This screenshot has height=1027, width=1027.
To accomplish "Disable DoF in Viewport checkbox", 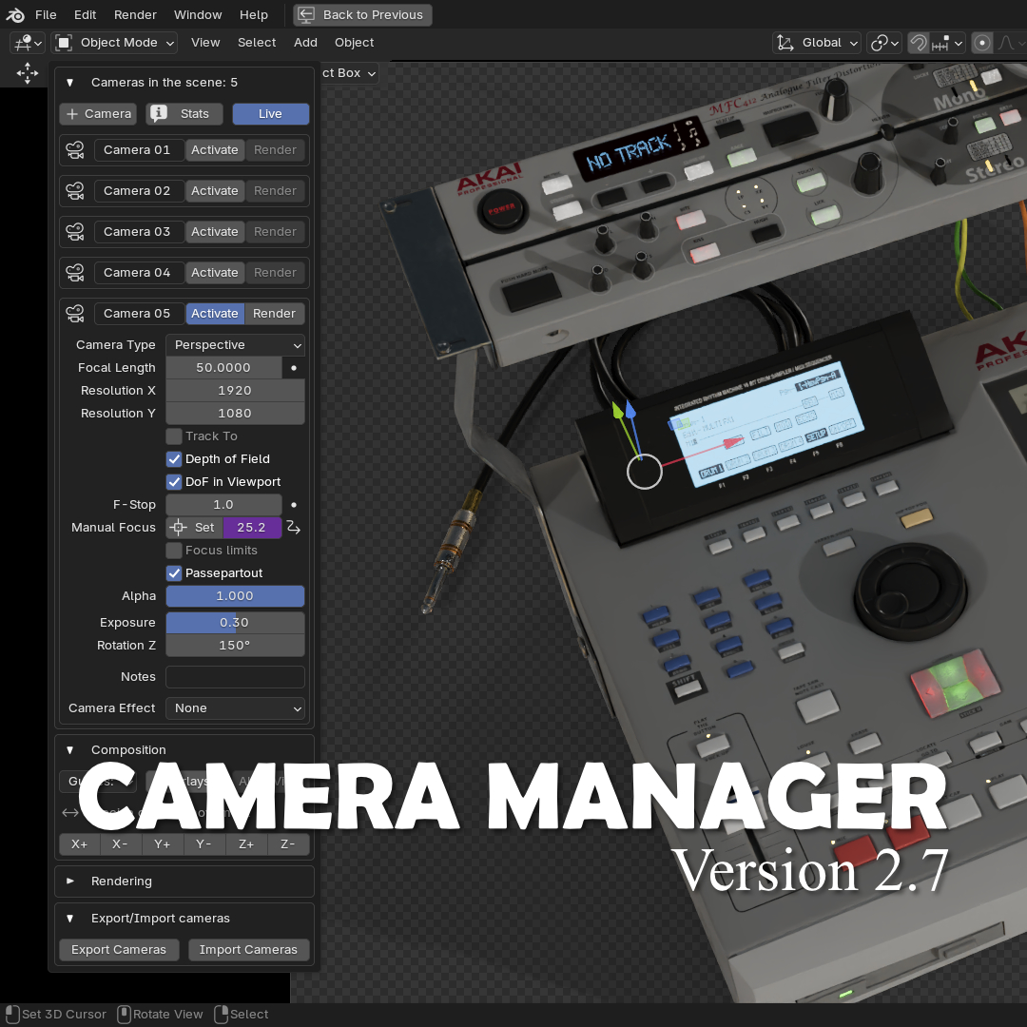I will coord(174,482).
